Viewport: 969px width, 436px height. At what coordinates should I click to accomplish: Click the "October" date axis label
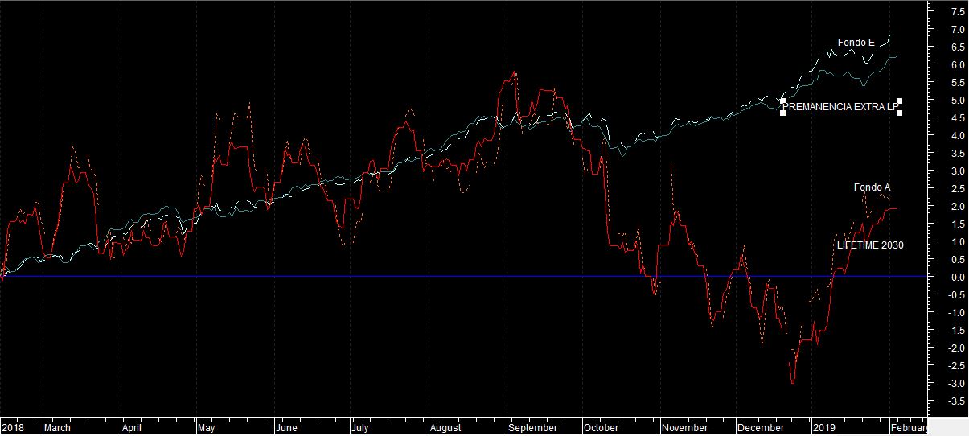(x=601, y=428)
